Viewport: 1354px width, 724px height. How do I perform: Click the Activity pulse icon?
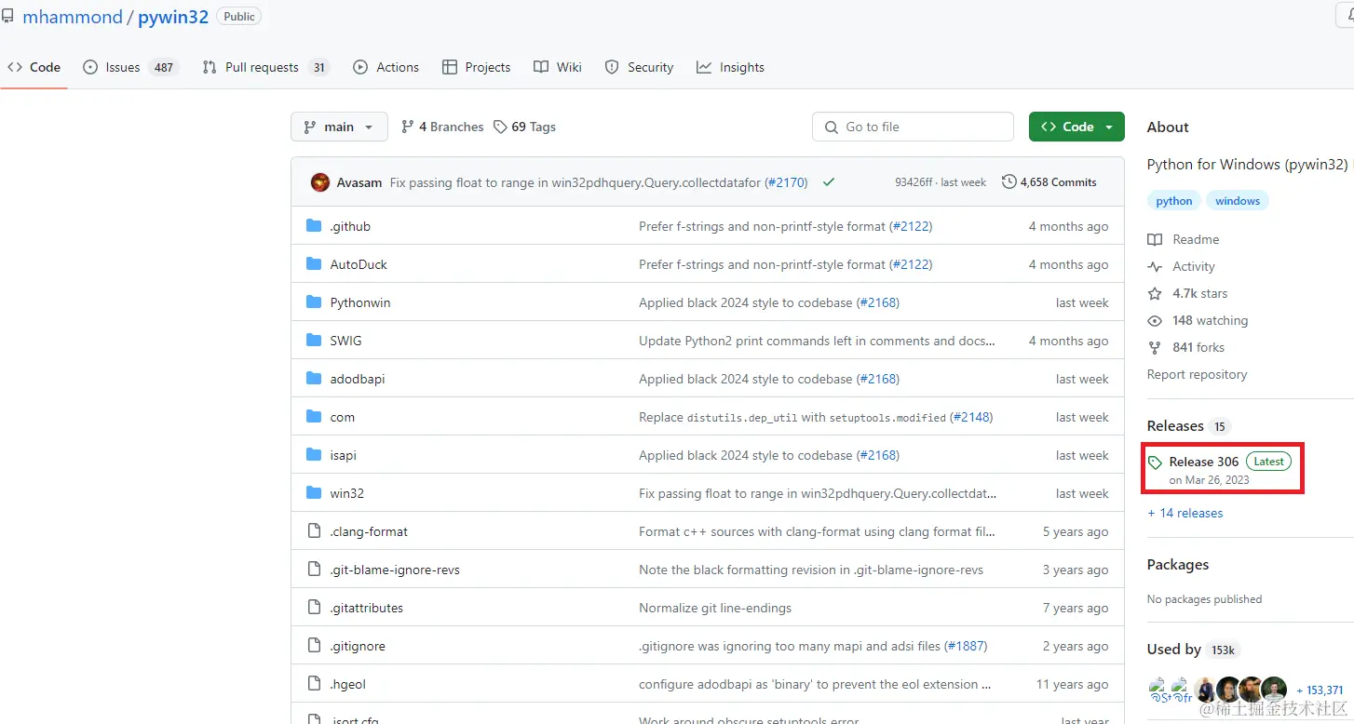click(x=1155, y=266)
